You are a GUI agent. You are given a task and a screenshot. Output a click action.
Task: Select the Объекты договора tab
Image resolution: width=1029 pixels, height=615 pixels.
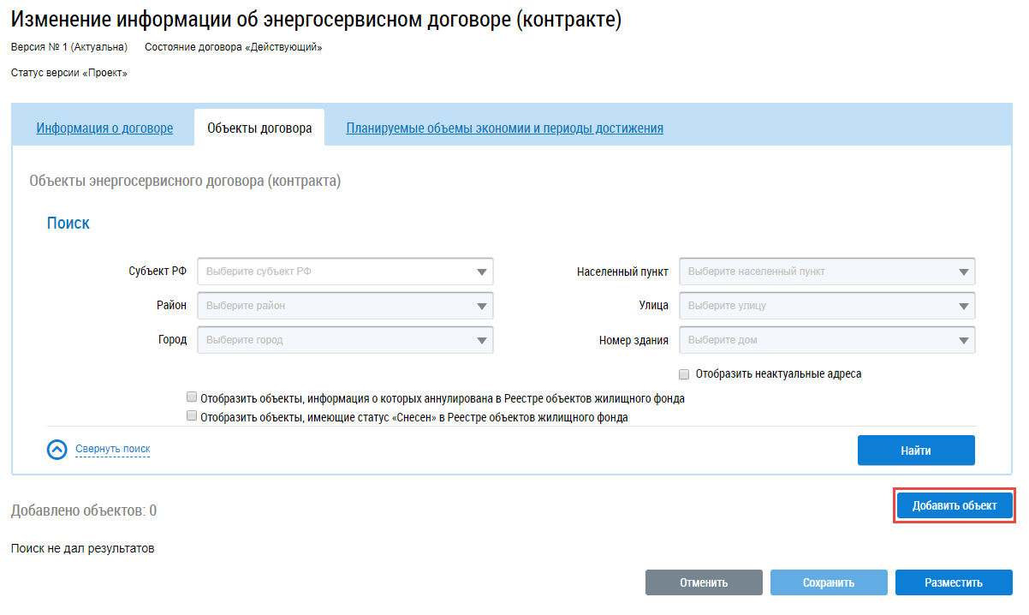click(x=259, y=128)
